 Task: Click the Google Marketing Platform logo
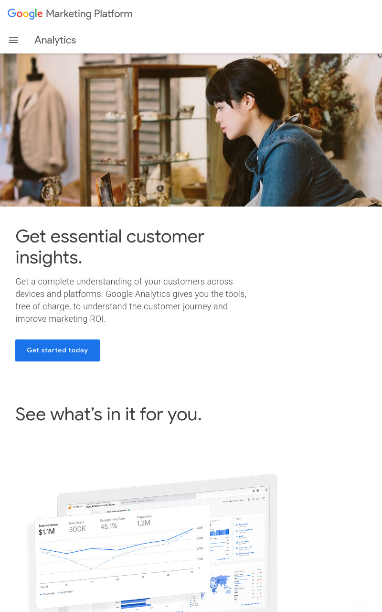pyautogui.click(x=70, y=14)
